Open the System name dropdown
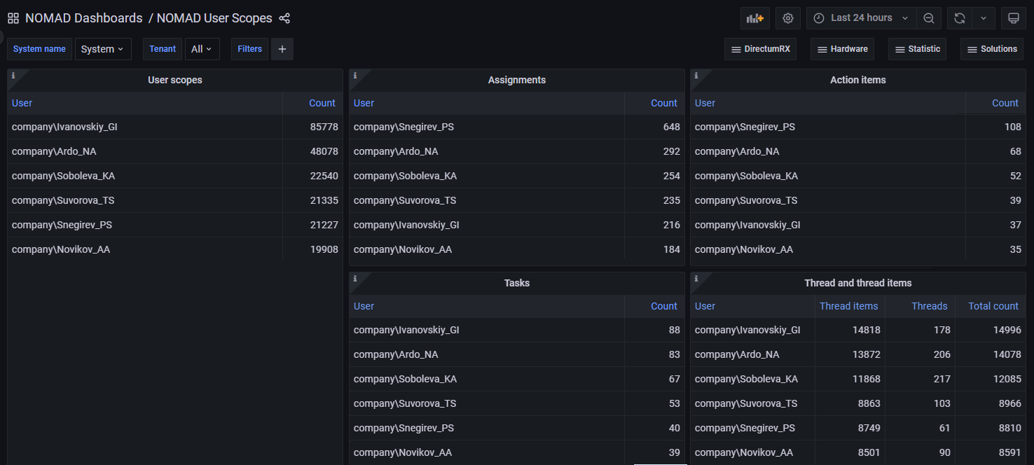The width and height of the screenshot is (1034, 465). point(102,49)
